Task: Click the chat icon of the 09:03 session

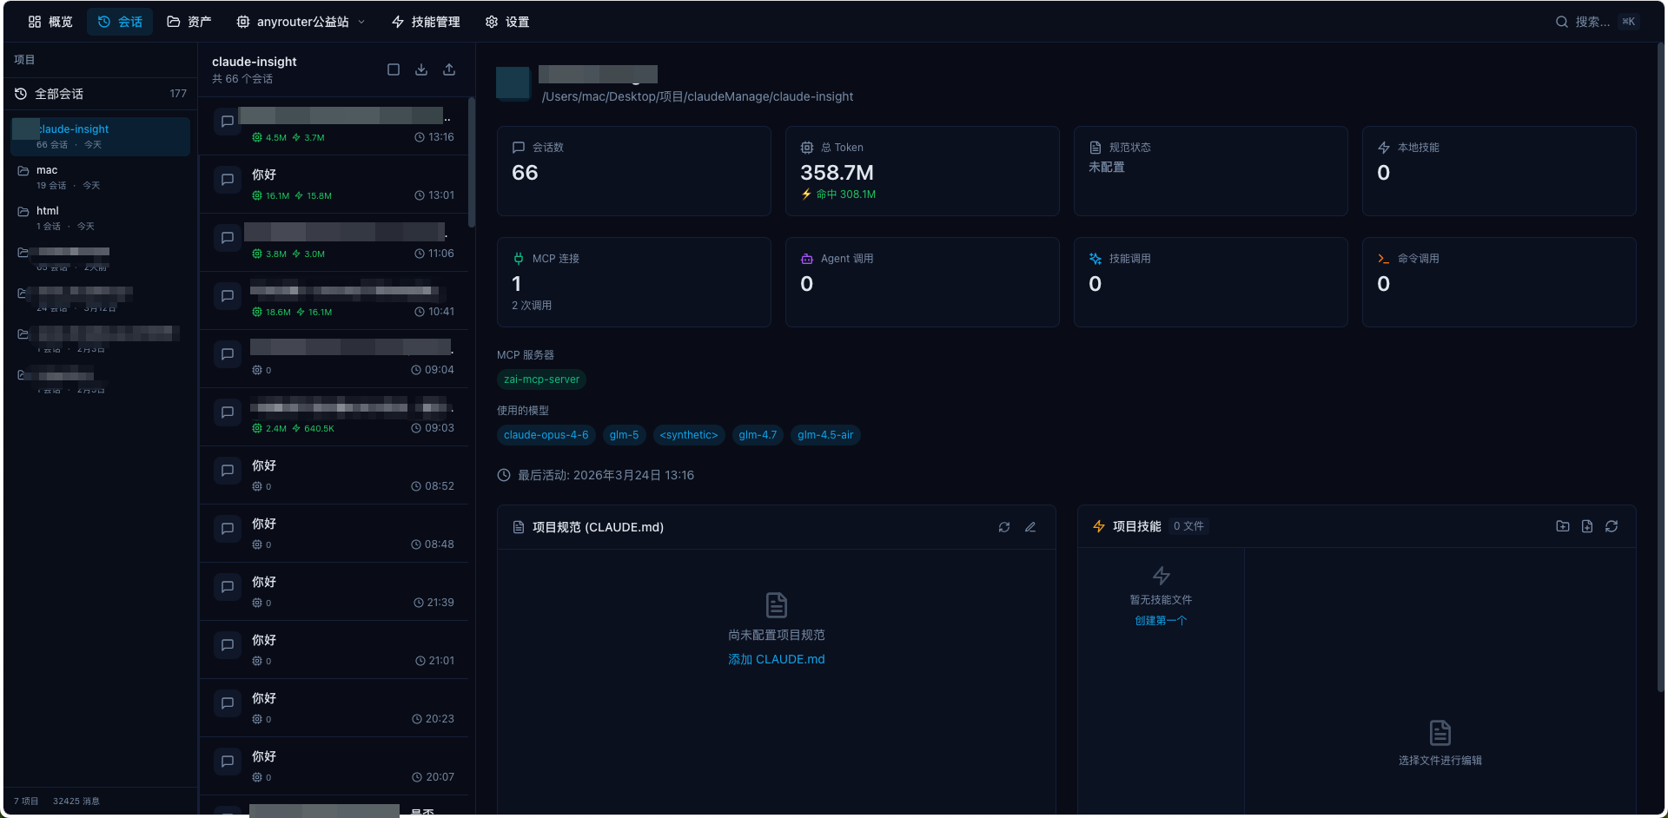Action: (228, 412)
